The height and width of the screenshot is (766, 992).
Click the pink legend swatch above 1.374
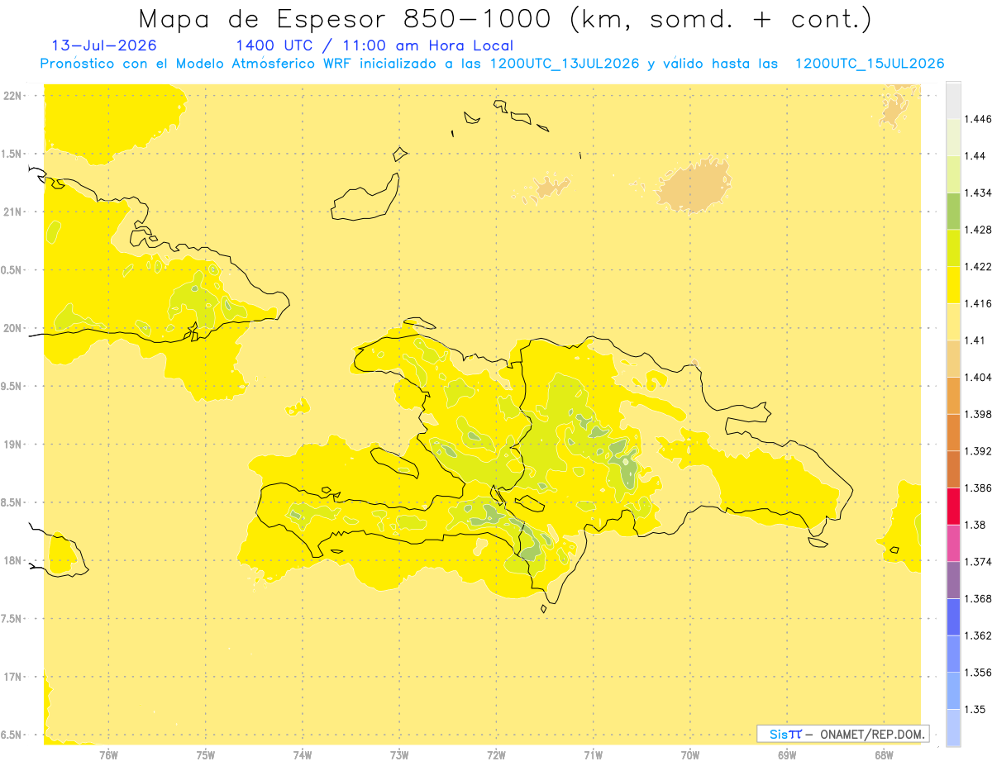[953, 543]
